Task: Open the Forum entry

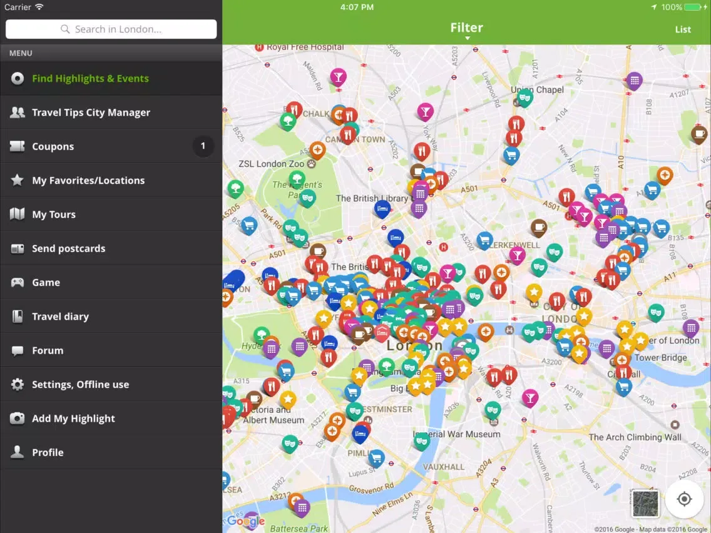Action: (111, 350)
